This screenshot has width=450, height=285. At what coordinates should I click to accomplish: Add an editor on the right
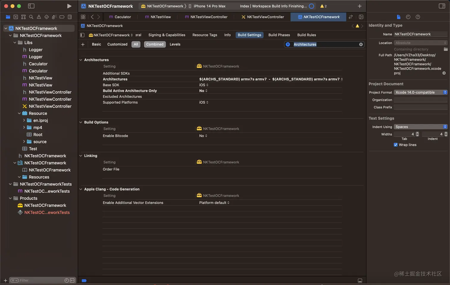click(x=361, y=17)
